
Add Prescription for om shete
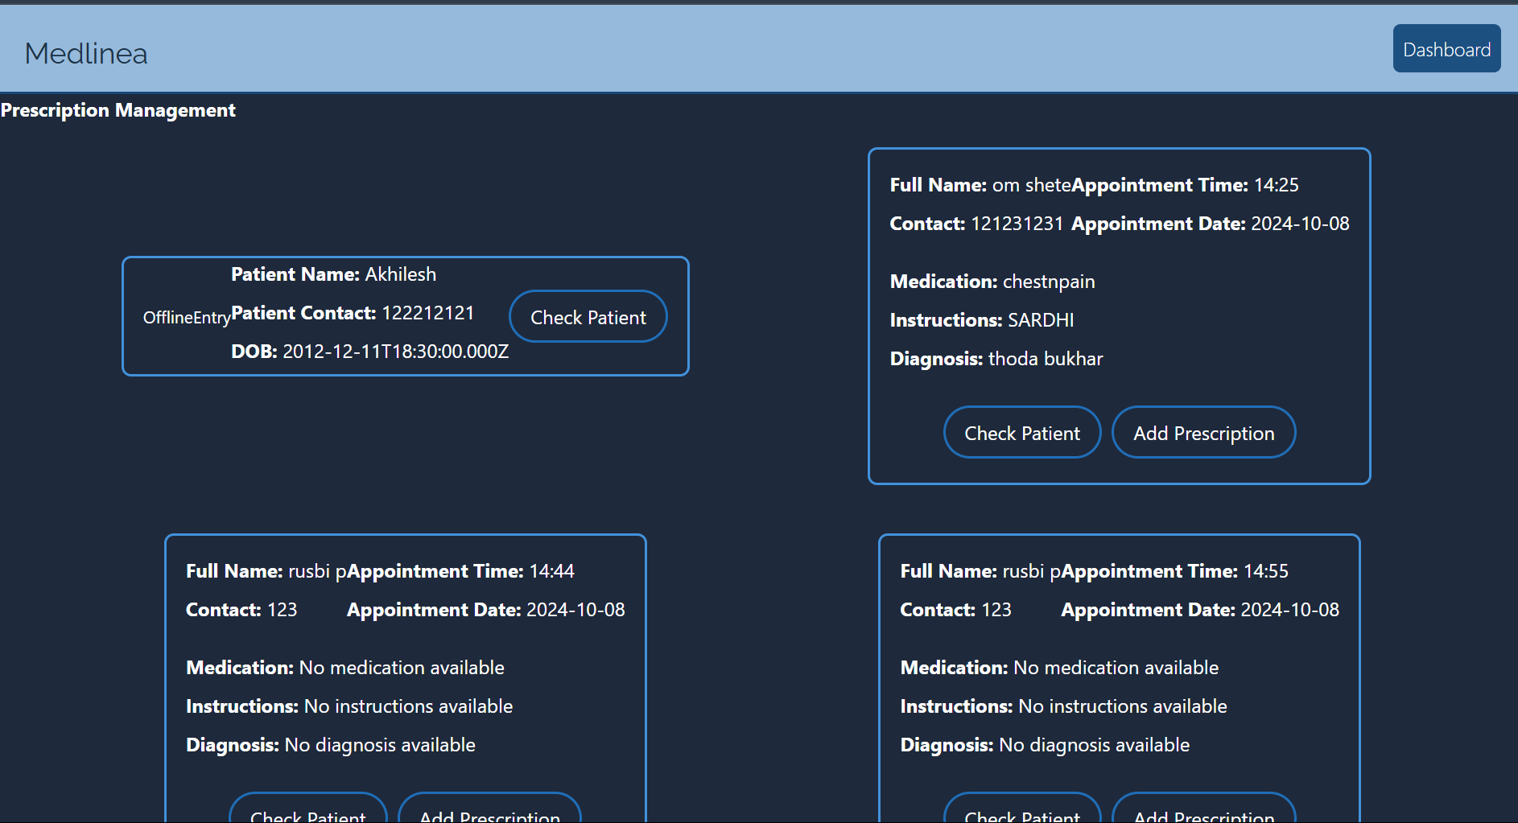point(1204,433)
